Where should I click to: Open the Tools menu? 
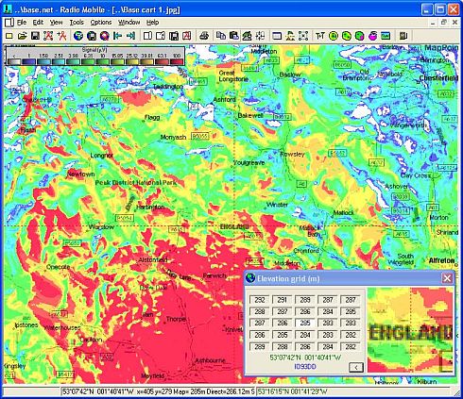coord(77,23)
